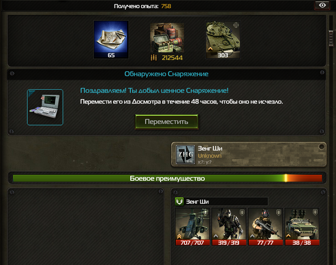Click the ammo bullets icon near 212544
This screenshot has height=265, width=336.
coord(154,58)
